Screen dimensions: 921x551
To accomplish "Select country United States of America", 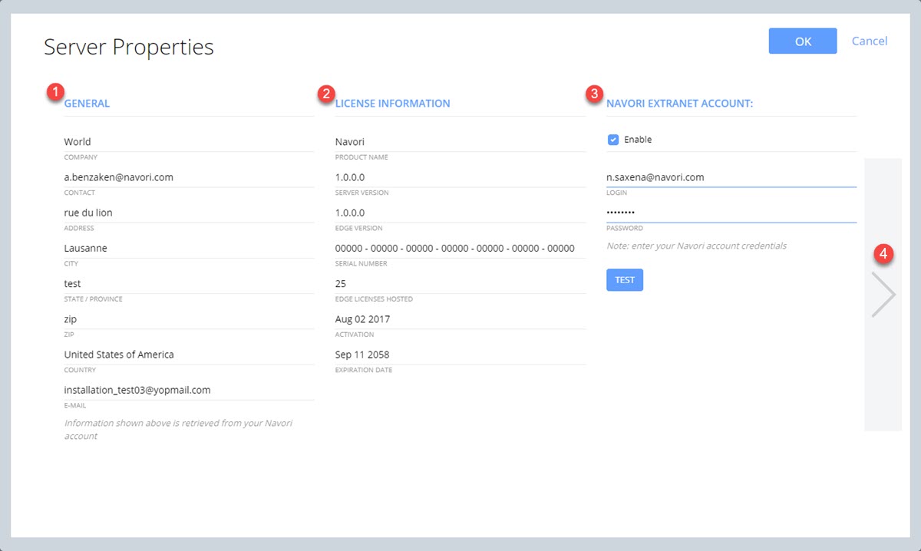I will pyautogui.click(x=119, y=355).
